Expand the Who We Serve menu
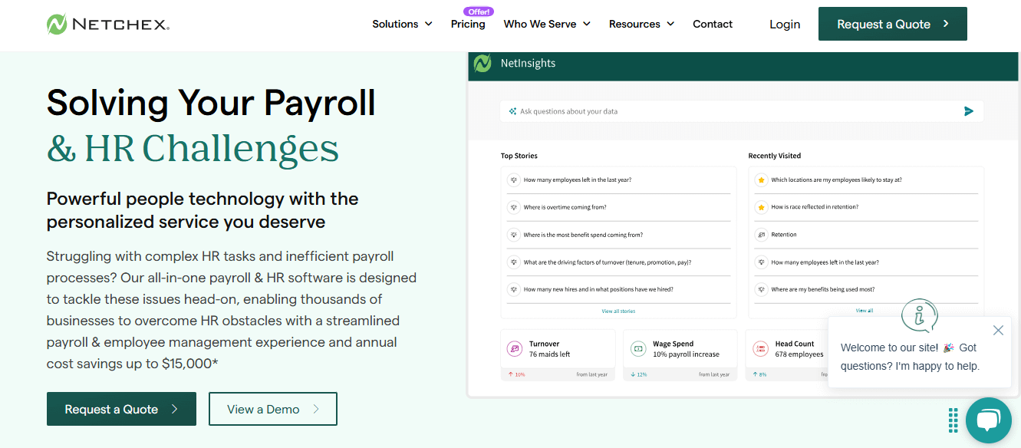1021x448 pixels. [547, 24]
